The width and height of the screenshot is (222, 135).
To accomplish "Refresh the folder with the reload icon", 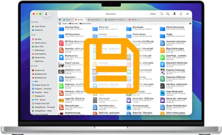I will (181, 14).
